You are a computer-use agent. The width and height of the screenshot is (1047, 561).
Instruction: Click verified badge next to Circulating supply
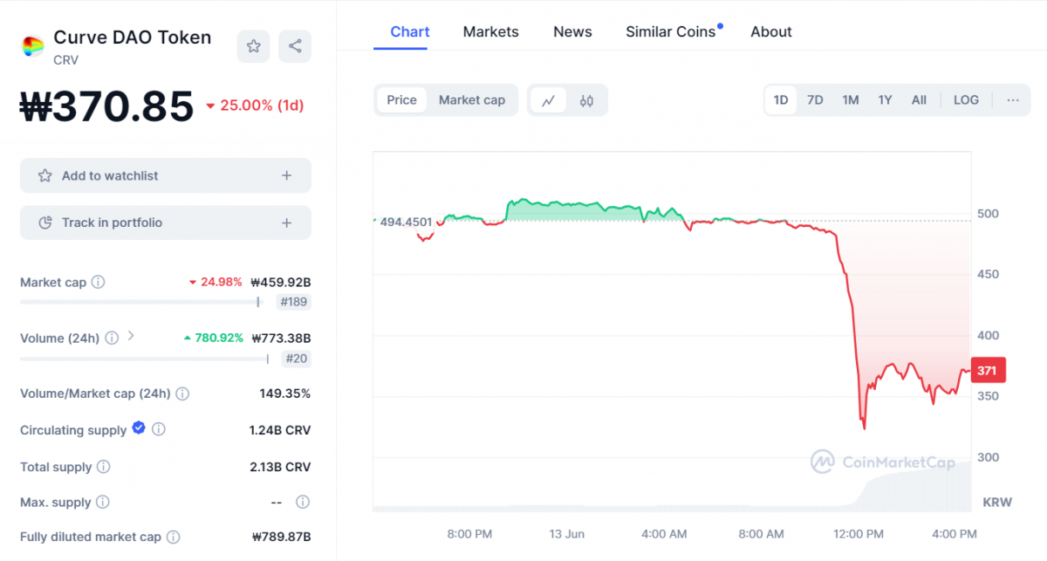coord(139,428)
